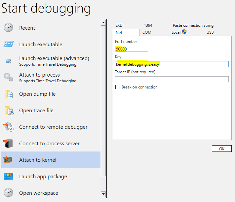
Task: Click the Open trace file icon
Action: pyautogui.click(x=9, y=111)
